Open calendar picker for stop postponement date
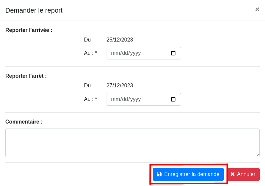The height and width of the screenshot is (186, 265). click(x=173, y=99)
